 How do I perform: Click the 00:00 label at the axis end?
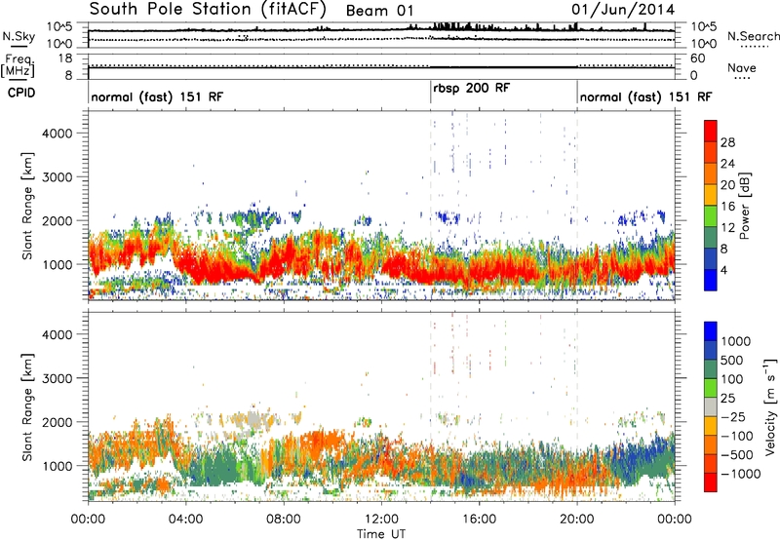674,520
